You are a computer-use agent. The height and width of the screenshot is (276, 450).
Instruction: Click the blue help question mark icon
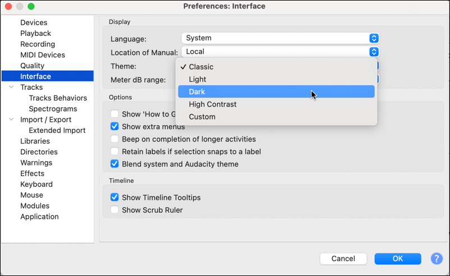[x=437, y=259]
